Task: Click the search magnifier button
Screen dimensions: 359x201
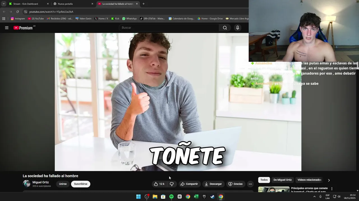Action: 225,28
